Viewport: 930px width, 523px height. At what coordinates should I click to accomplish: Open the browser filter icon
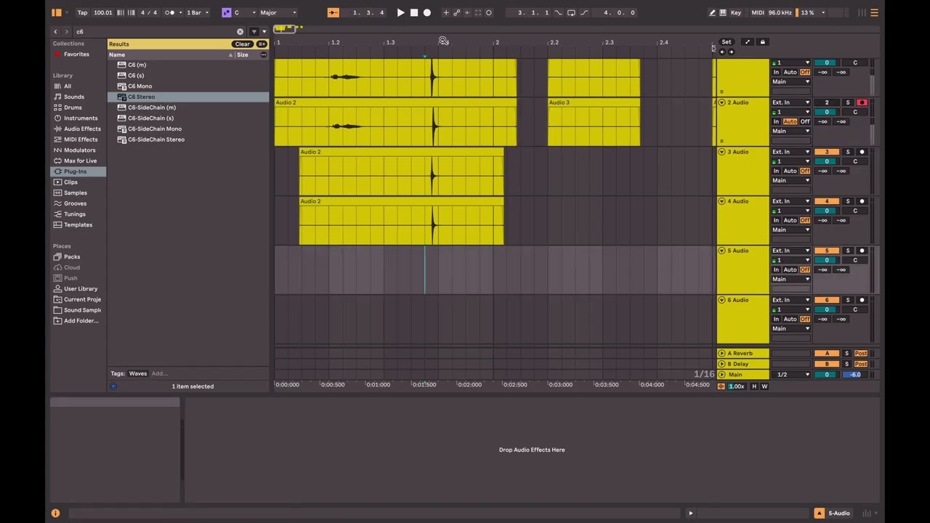pos(254,31)
